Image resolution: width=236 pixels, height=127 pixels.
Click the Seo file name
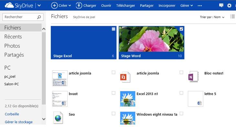[72, 114]
